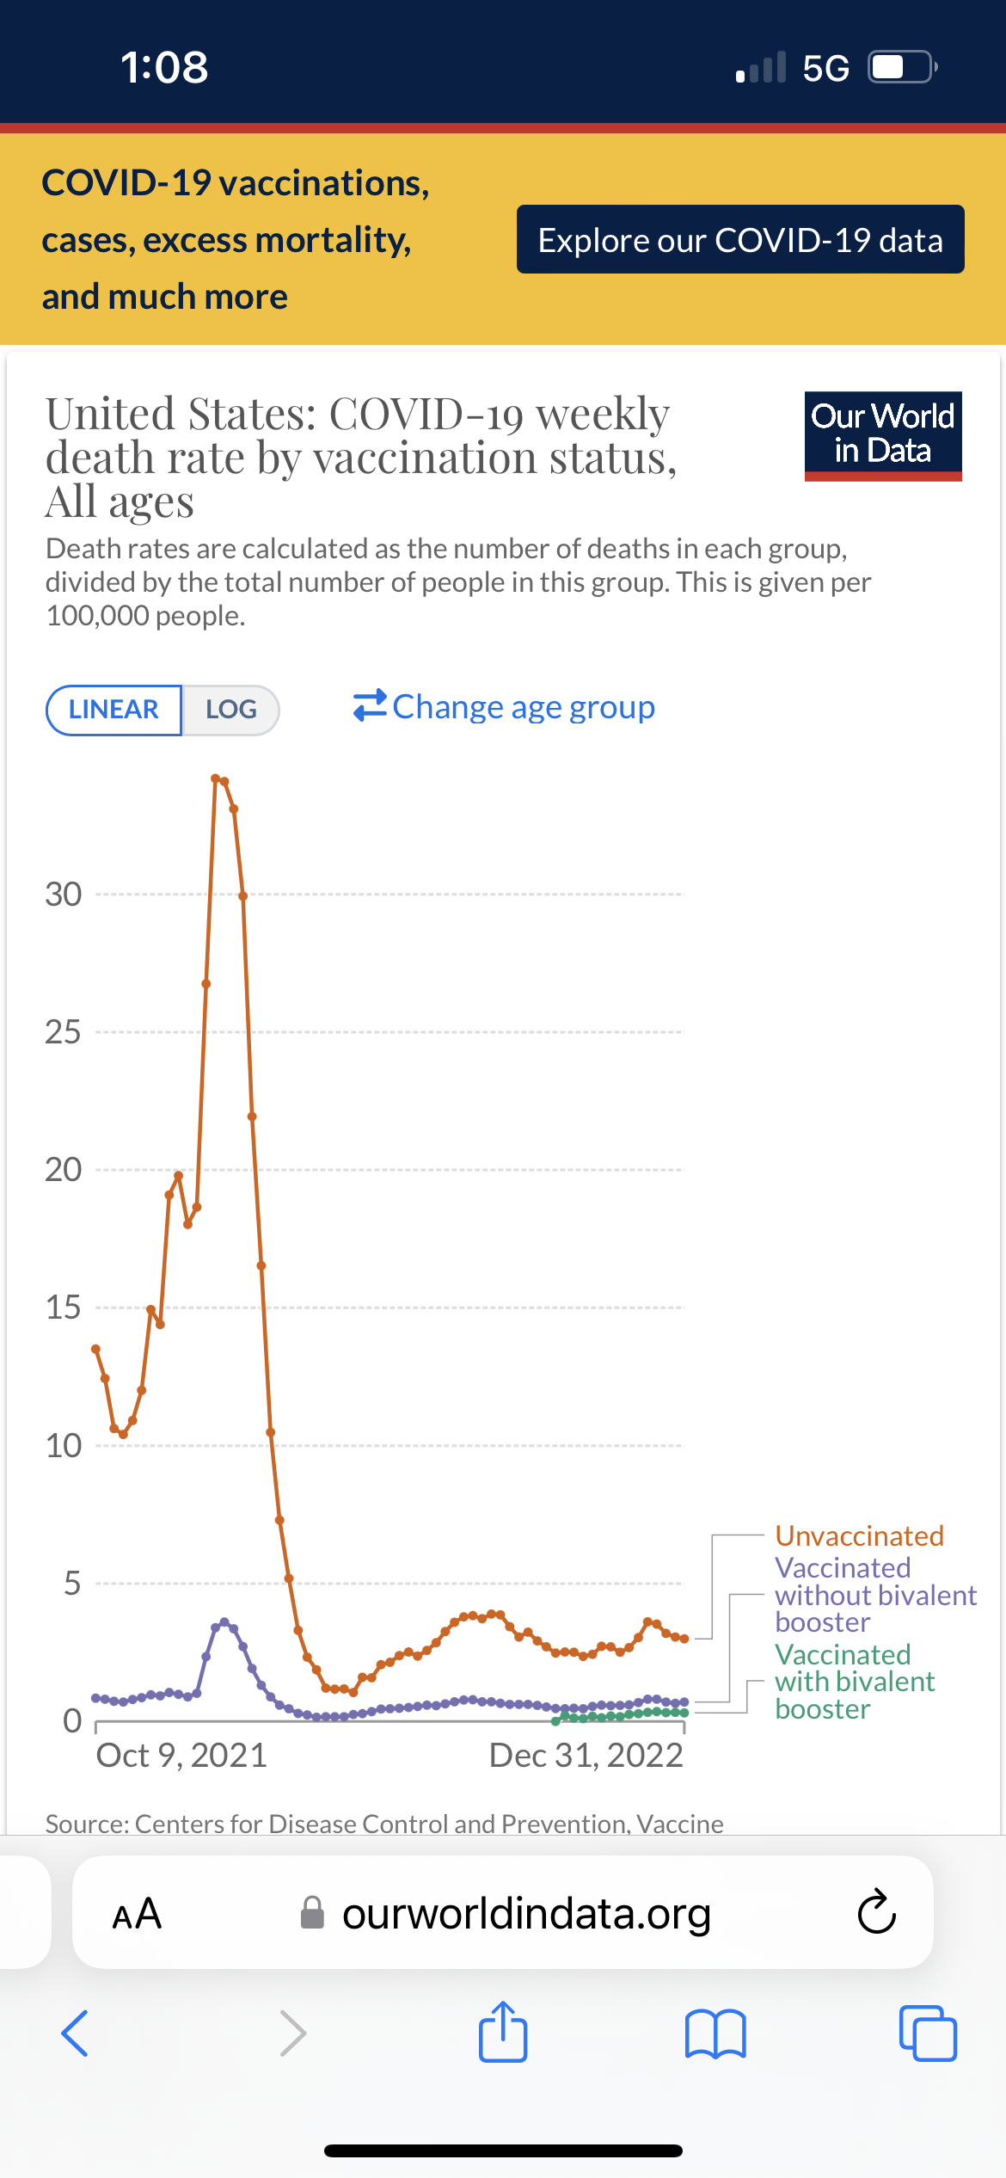Image resolution: width=1006 pixels, height=2178 pixels.
Task: Open the bookmarks book icon
Action: pyautogui.click(x=715, y=2033)
